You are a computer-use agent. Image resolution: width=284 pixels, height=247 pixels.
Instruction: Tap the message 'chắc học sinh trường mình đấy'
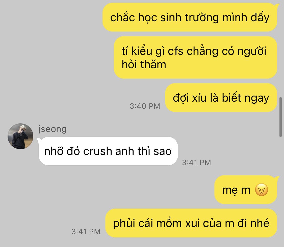tap(190, 17)
